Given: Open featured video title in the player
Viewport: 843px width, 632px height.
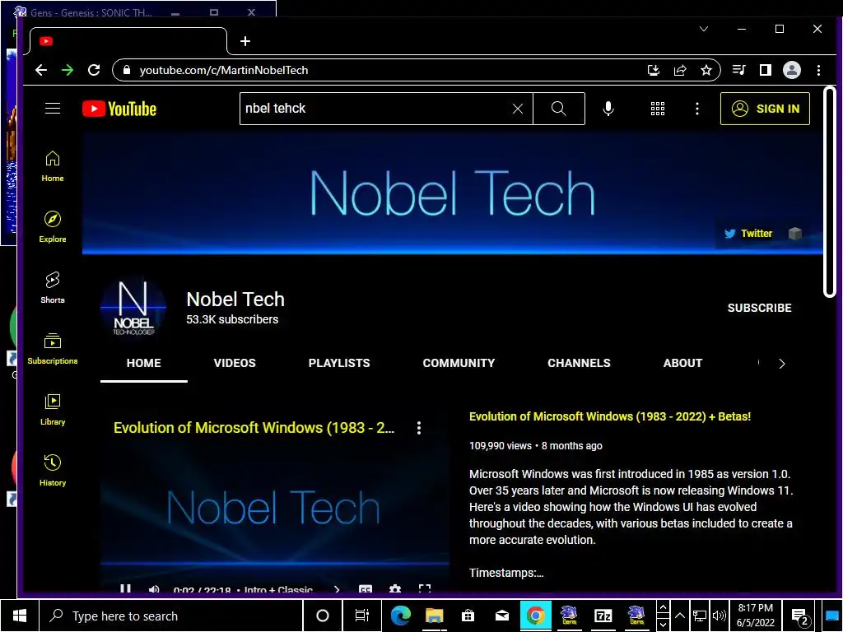Looking at the screenshot, I should click(254, 428).
